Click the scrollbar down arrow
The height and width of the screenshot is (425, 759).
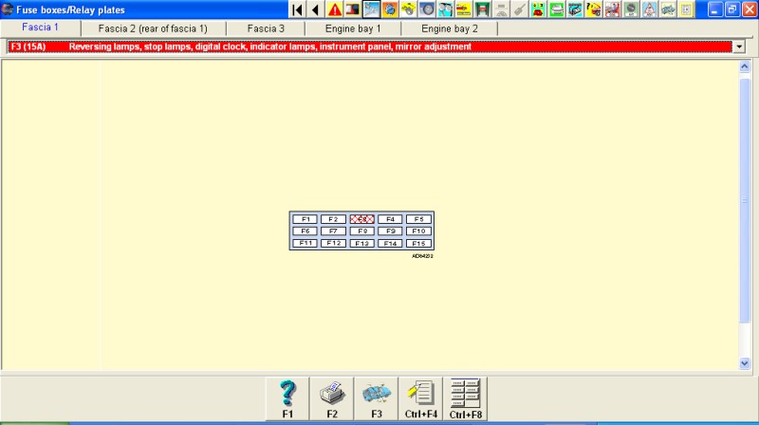tap(744, 362)
